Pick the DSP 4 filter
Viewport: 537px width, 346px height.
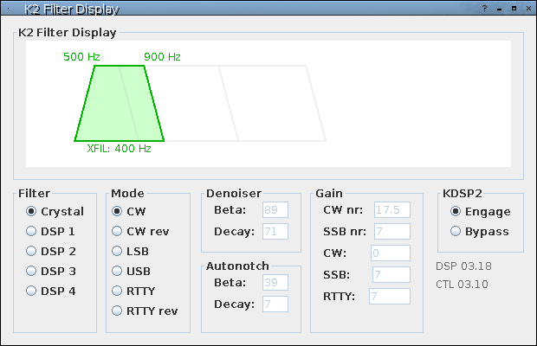(x=32, y=291)
